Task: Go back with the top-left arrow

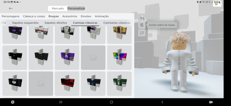Action: pyautogui.click(x=11, y=9)
